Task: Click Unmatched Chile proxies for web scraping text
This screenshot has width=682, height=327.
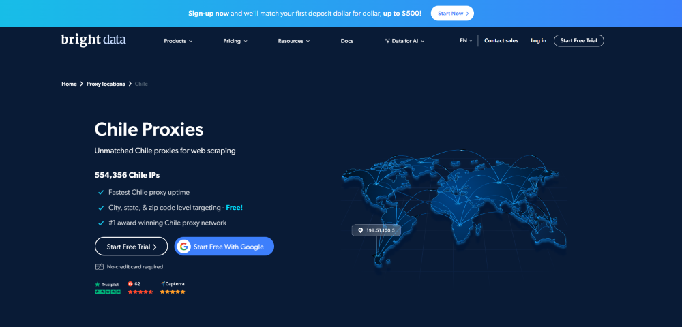Action: (165, 151)
